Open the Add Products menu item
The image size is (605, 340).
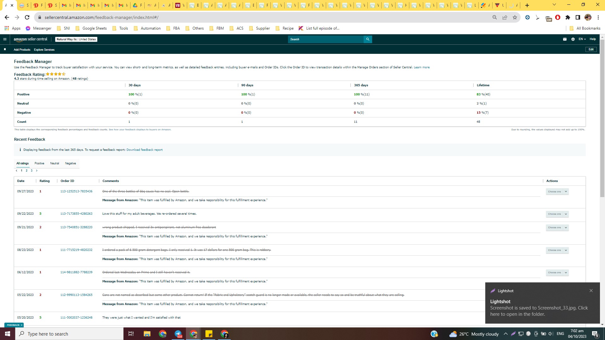[22, 50]
